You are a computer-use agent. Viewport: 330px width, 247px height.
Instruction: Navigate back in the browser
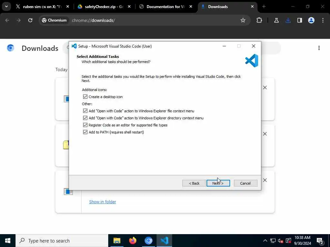[x=7, y=20]
